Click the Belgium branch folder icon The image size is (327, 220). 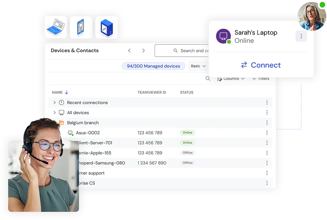pyautogui.click(x=61, y=123)
